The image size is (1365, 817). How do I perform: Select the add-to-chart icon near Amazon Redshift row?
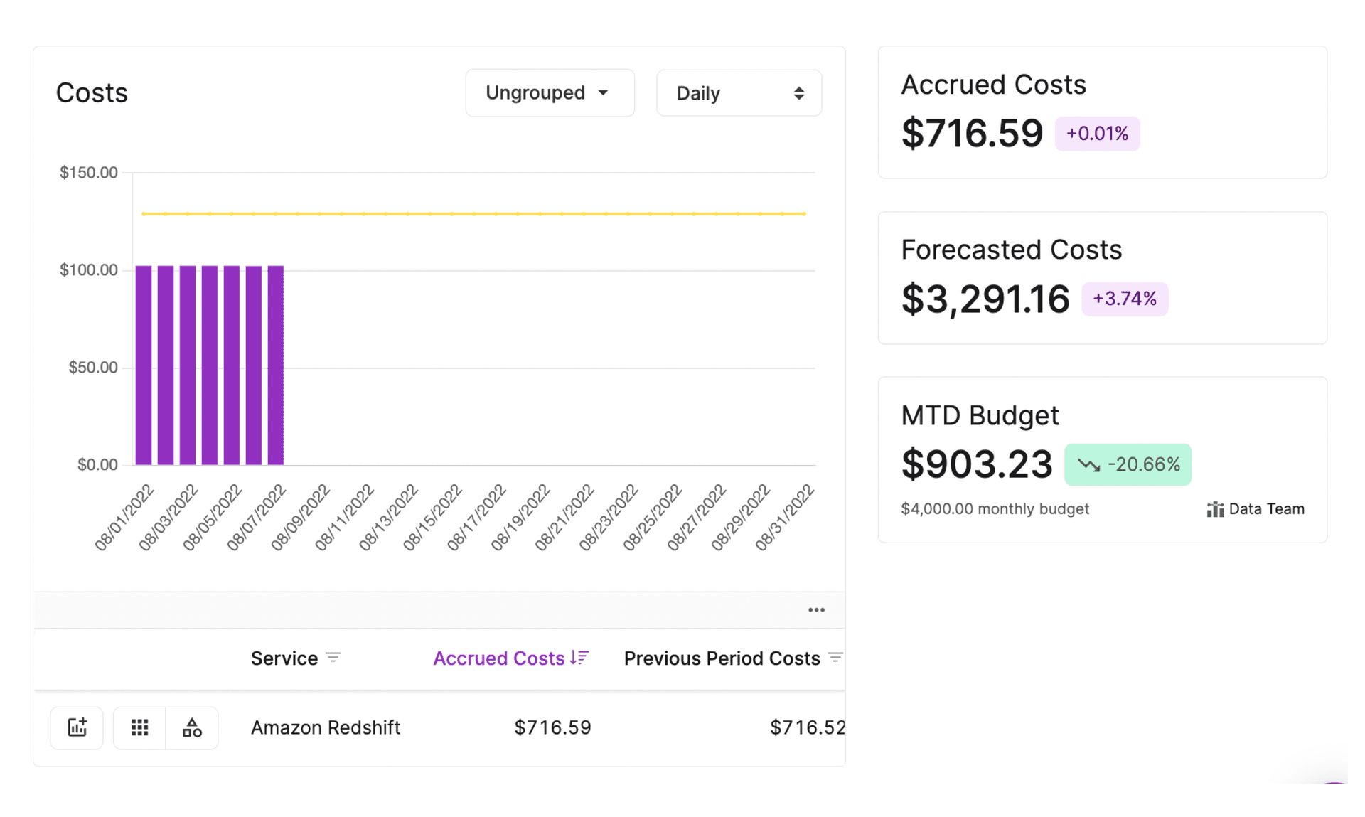pos(76,727)
